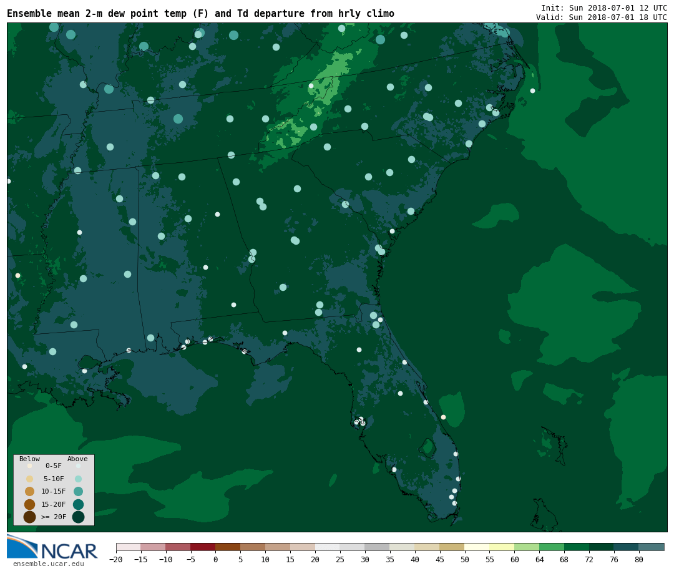The image size is (674, 571).
Task: Click the '35' colorbar tick label
Action: click(x=390, y=559)
